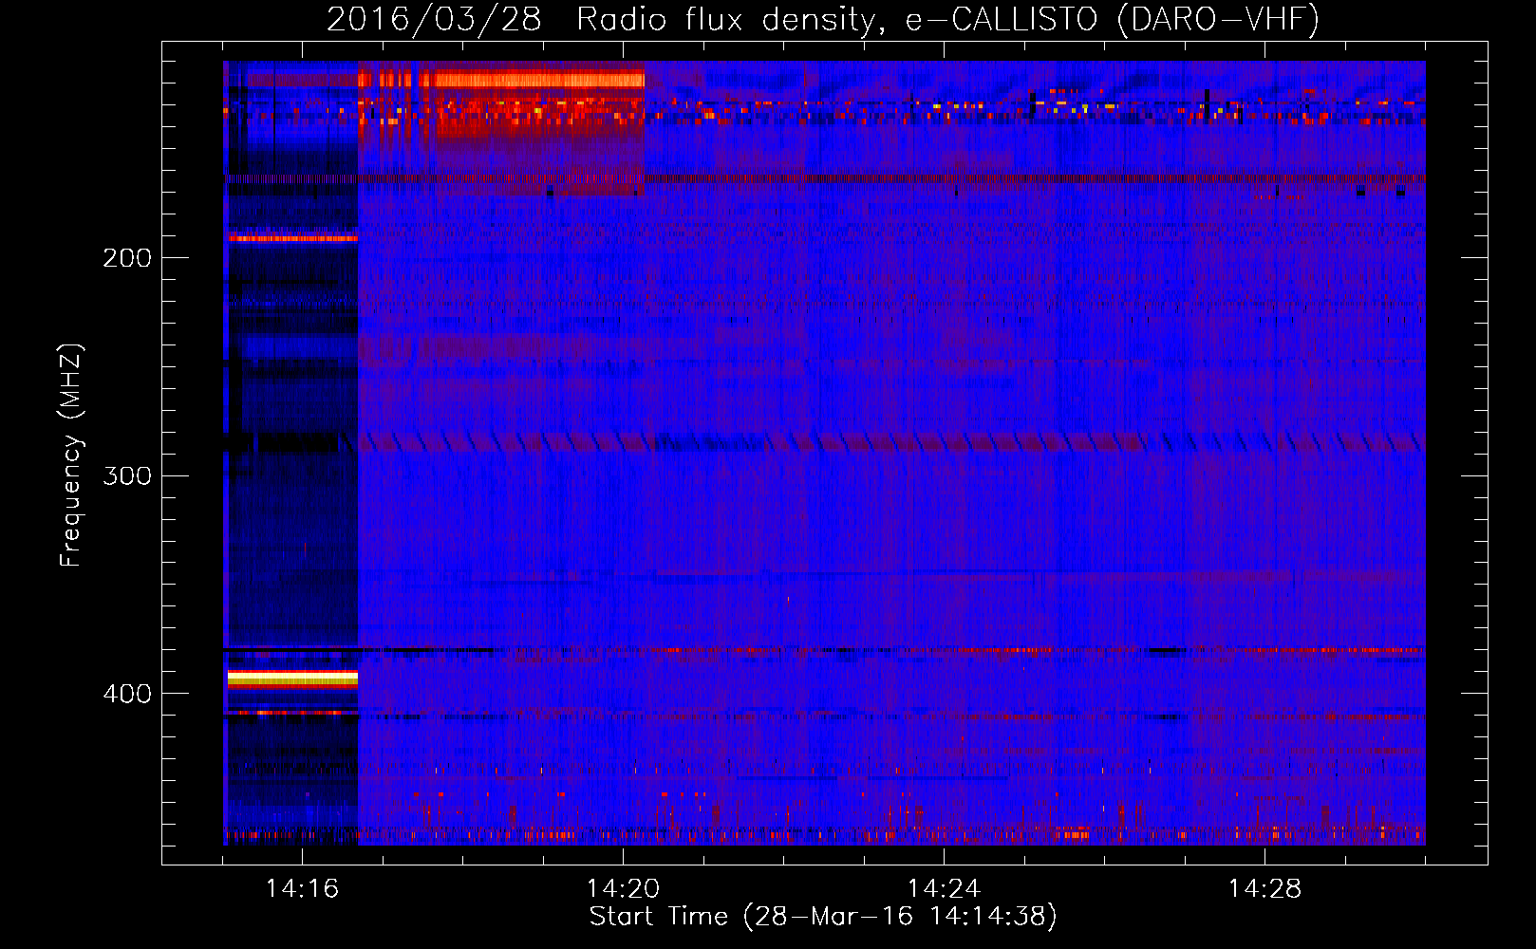Screen dimensions: 1536x949
Task: Click the "14:16" time tick label
Action: point(302,888)
